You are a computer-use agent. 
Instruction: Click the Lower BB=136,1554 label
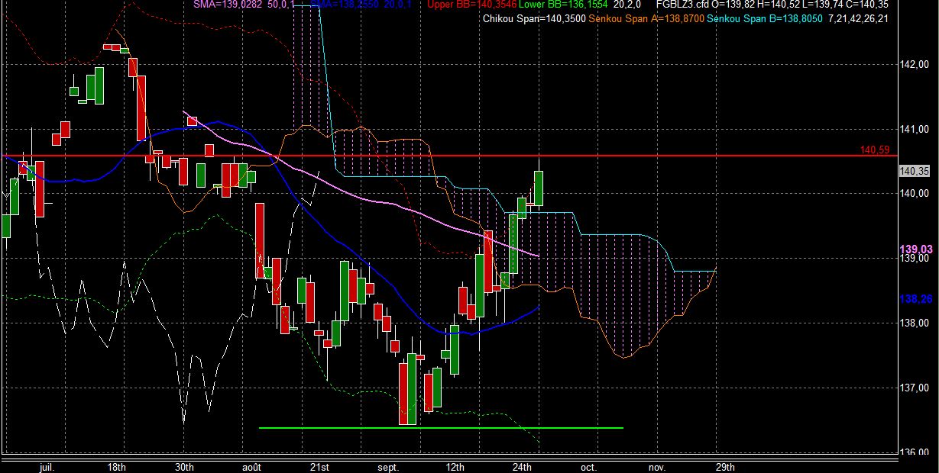tap(564, 5)
